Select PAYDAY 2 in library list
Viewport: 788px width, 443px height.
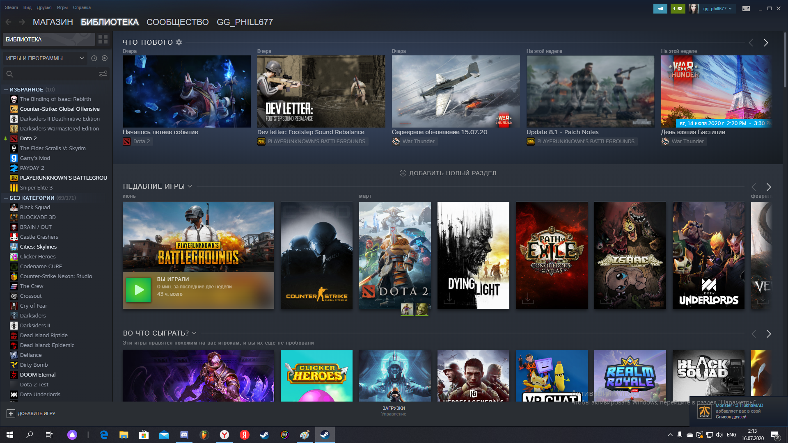(x=32, y=168)
